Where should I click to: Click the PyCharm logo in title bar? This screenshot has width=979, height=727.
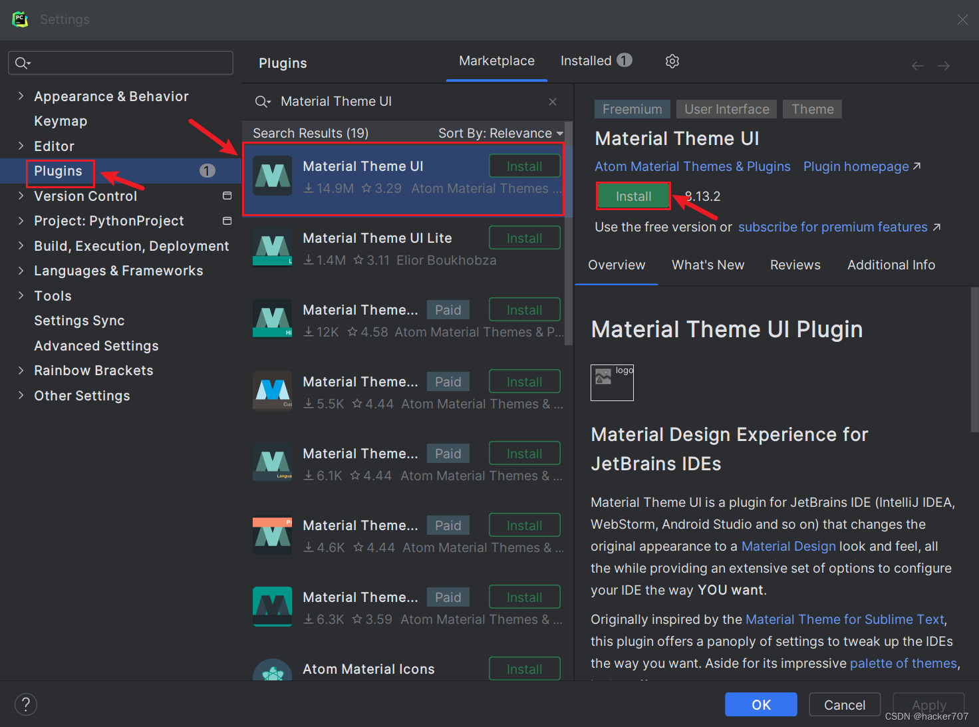click(20, 19)
